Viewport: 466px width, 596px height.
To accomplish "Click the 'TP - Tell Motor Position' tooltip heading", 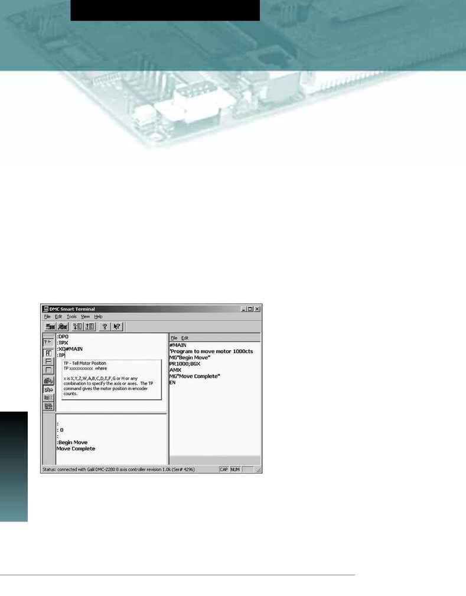I will (x=85, y=364).
